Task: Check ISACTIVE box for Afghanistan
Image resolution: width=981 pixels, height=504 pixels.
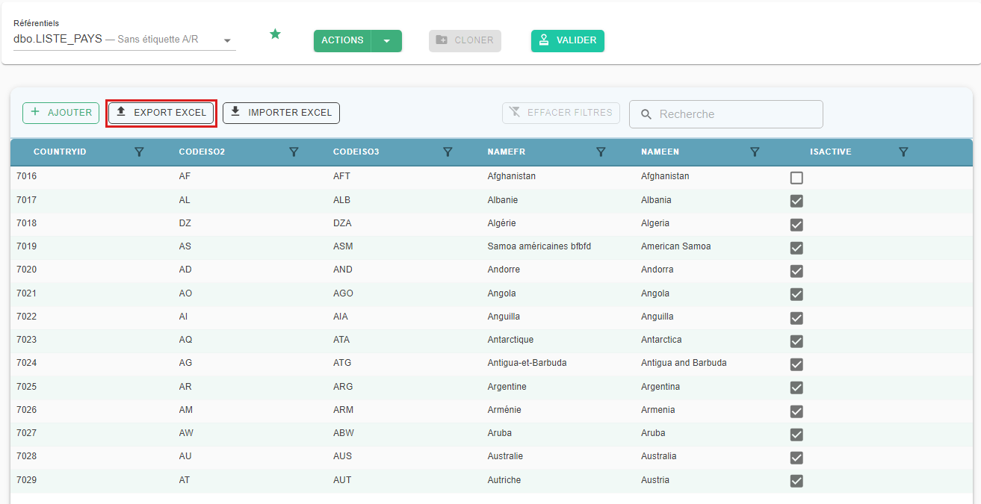Action: pyautogui.click(x=796, y=178)
